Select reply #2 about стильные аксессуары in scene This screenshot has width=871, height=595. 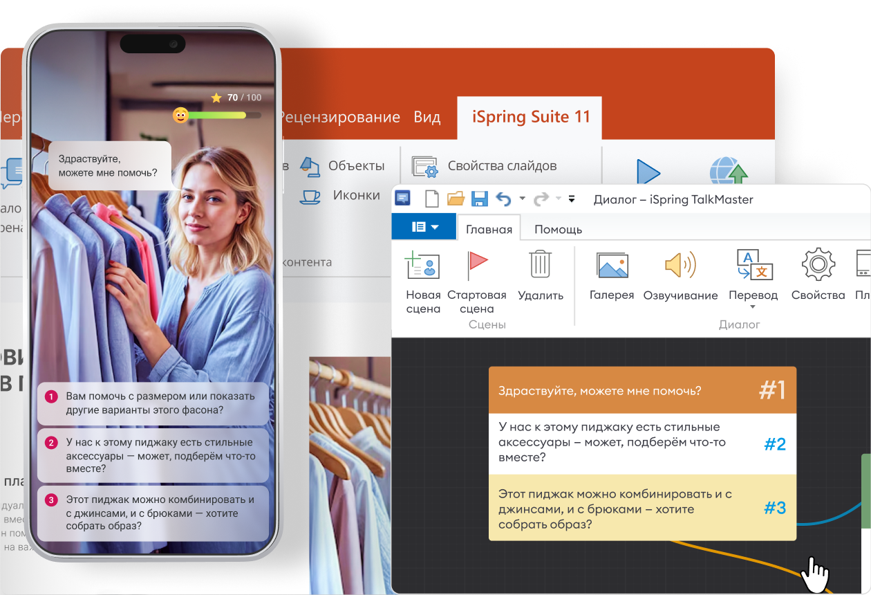point(643,443)
